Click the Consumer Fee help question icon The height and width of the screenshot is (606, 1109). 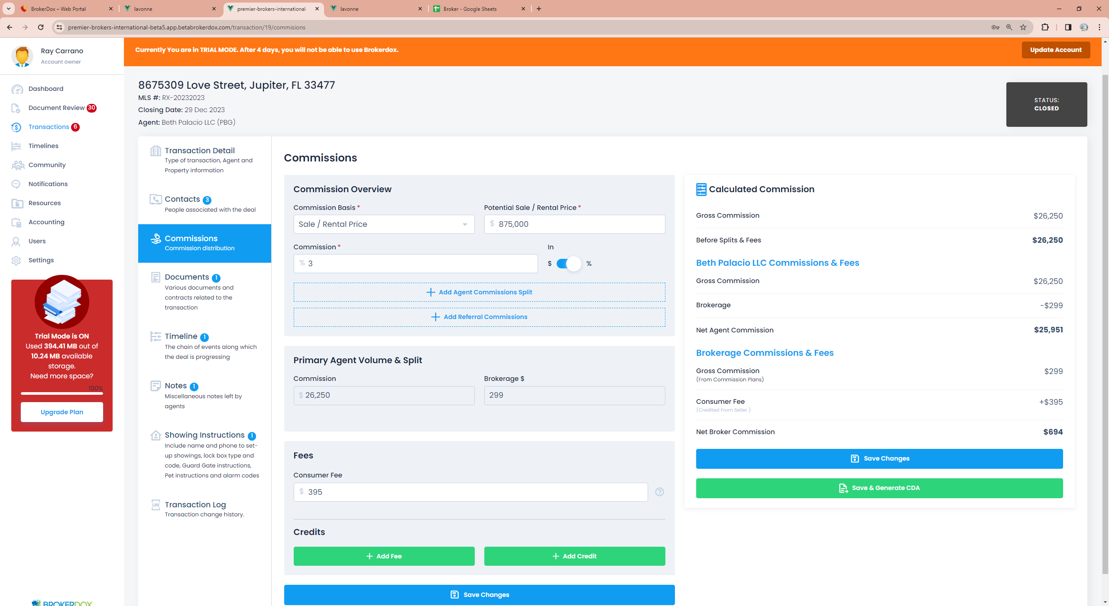(x=659, y=492)
